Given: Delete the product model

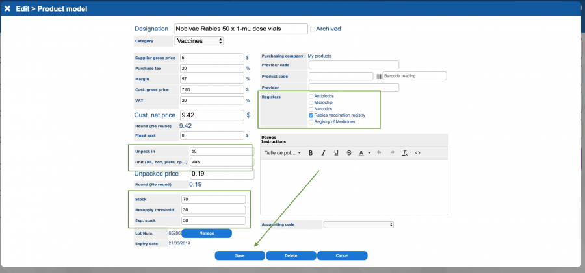Looking at the screenshot, I should (291, 255).
